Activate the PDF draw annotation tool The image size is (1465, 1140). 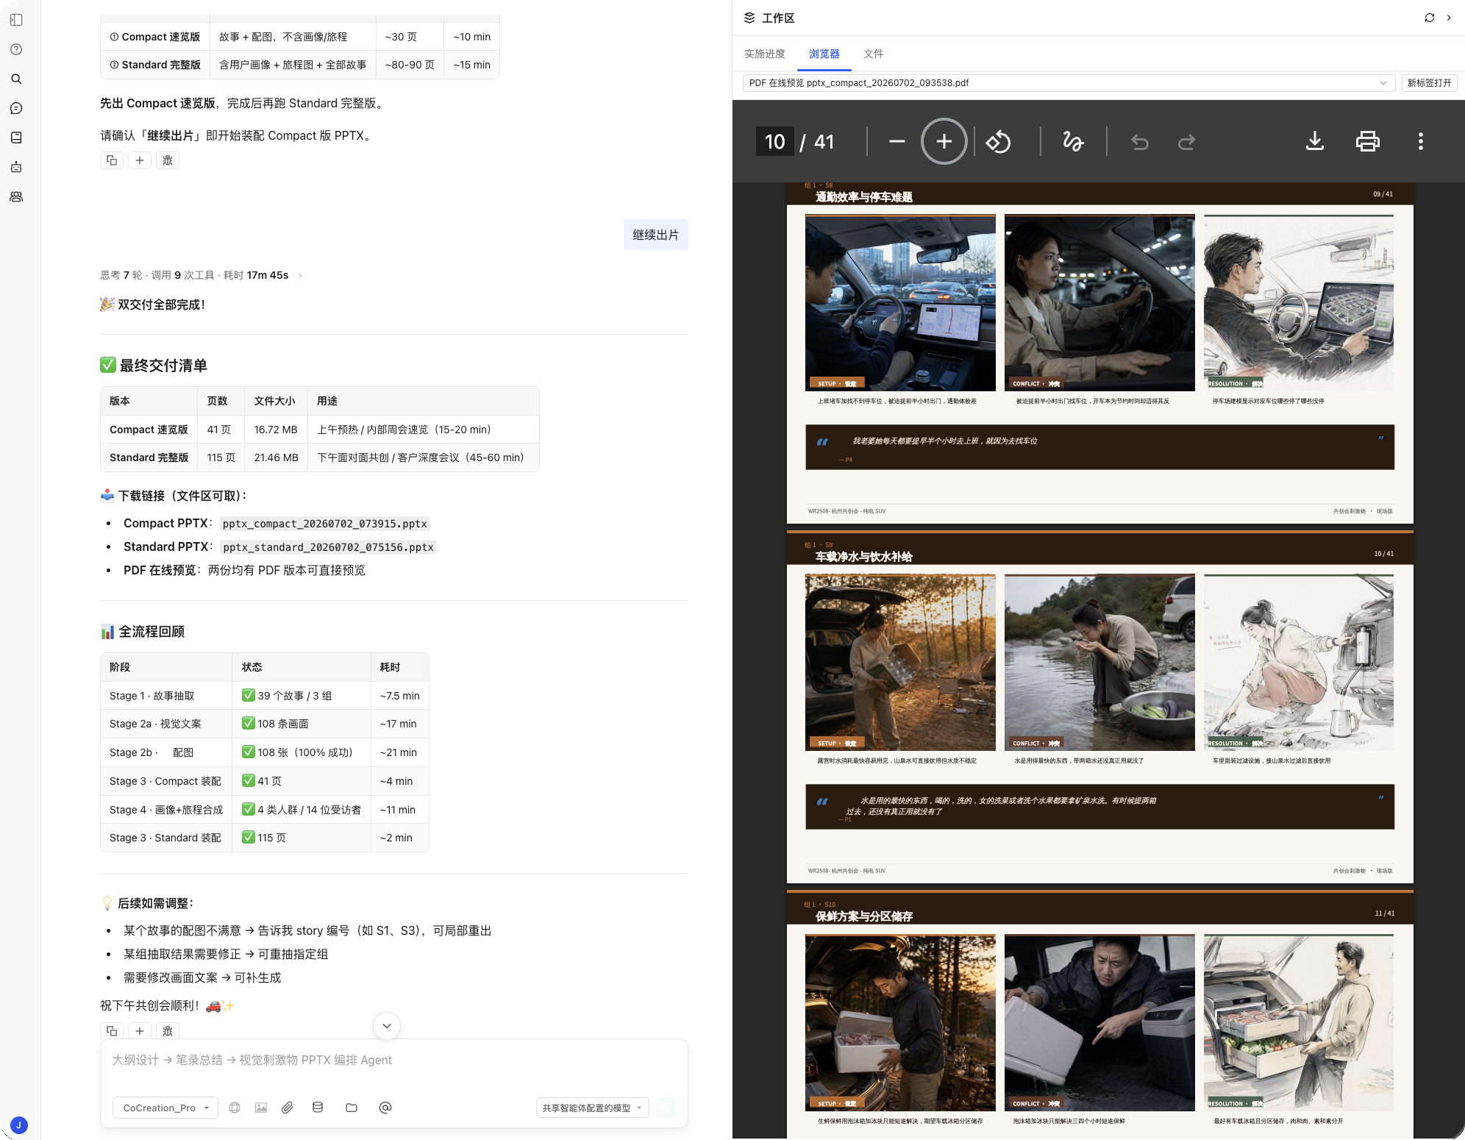coord(1073,141)
